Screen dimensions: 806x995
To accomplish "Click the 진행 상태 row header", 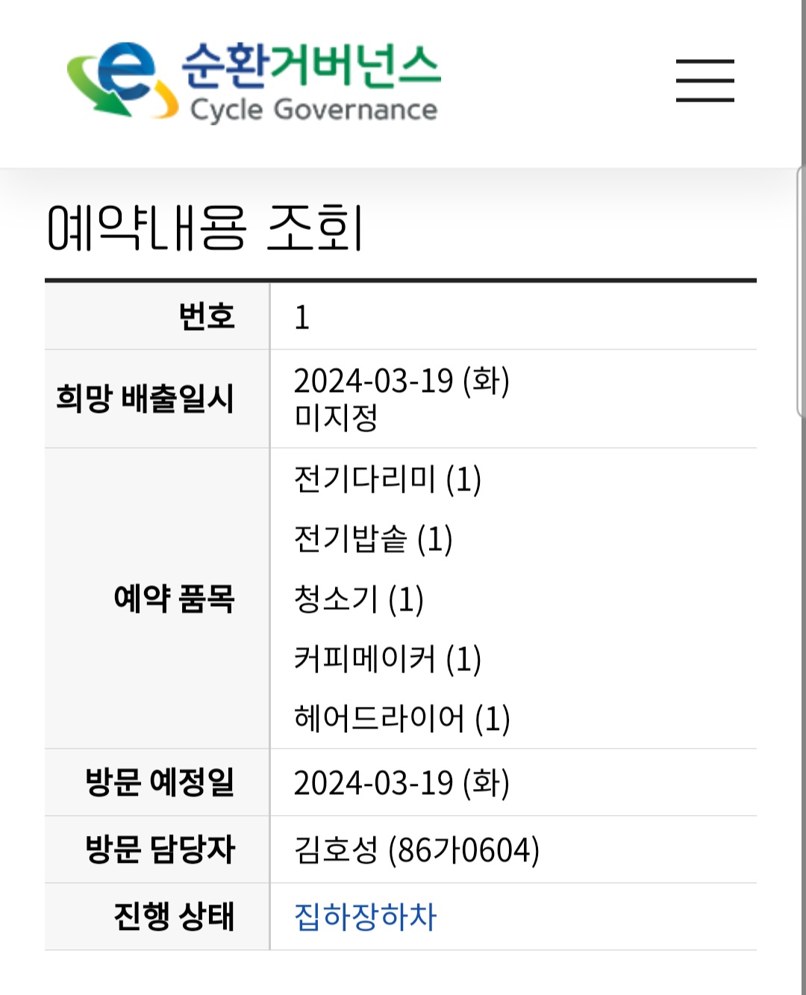I will tap(174, 917).
